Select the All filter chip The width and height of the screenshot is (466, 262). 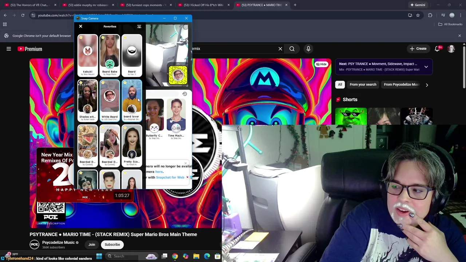tap(340, 84)
